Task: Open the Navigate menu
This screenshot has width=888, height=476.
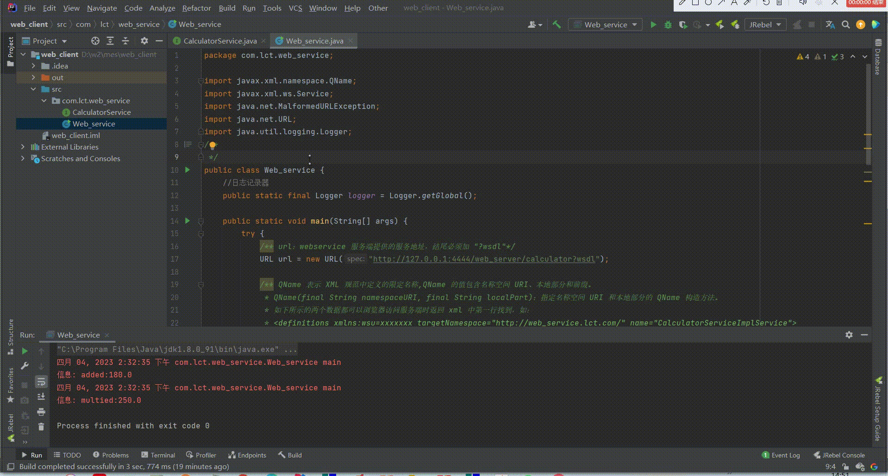Action: click(102, 8)
